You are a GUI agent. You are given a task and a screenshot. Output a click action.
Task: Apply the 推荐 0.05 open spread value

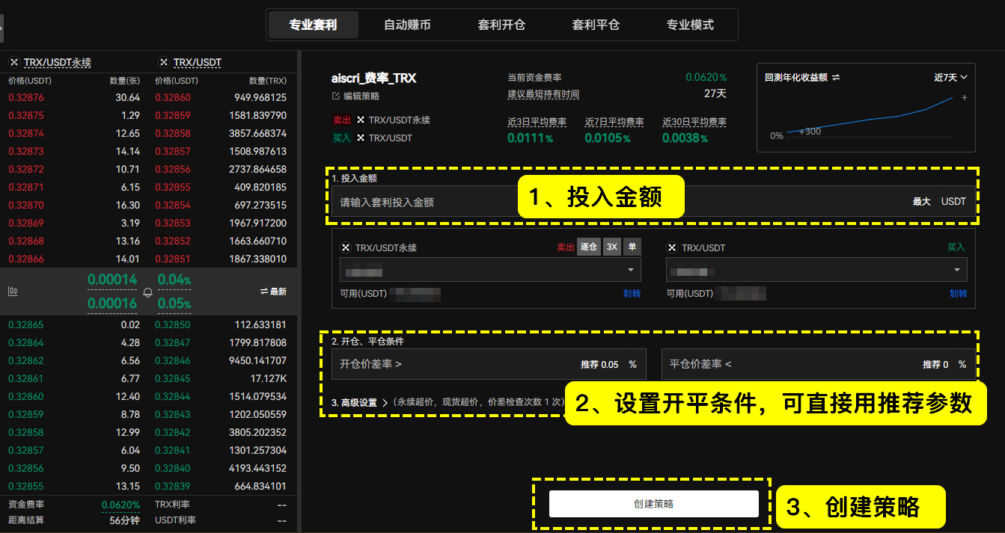point(599,365)
